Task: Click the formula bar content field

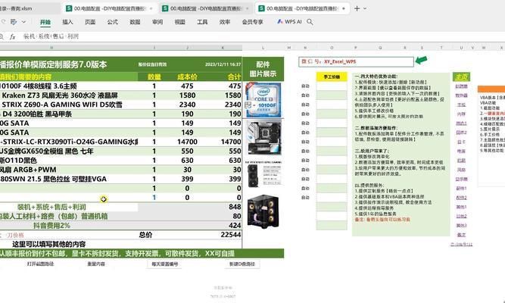Action: coord(261,36)
